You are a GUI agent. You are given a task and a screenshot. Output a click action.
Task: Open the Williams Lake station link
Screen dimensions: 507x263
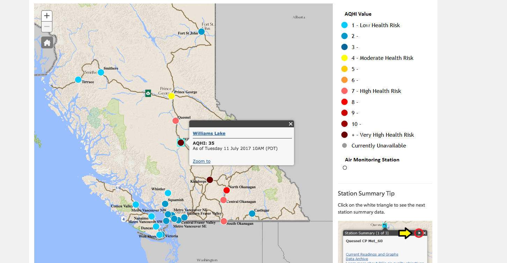pyautogui.click(x=209, y=133)
